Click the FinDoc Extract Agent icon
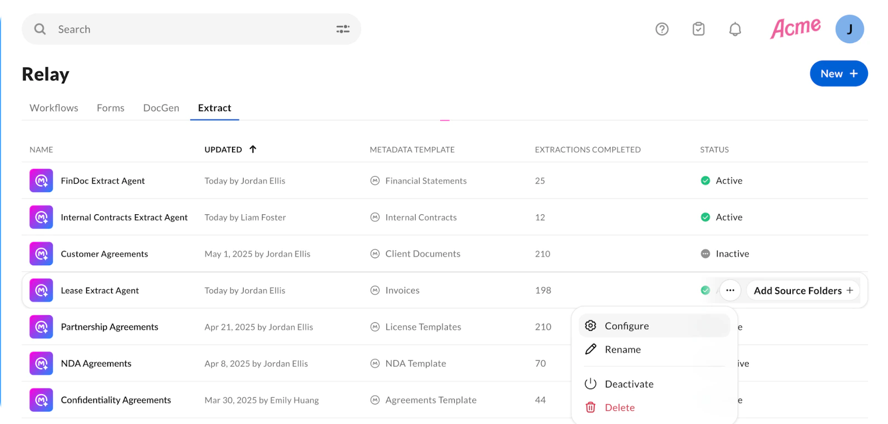Image resolution: width=888 pixels, height=424 pixels. click(41, 180)
